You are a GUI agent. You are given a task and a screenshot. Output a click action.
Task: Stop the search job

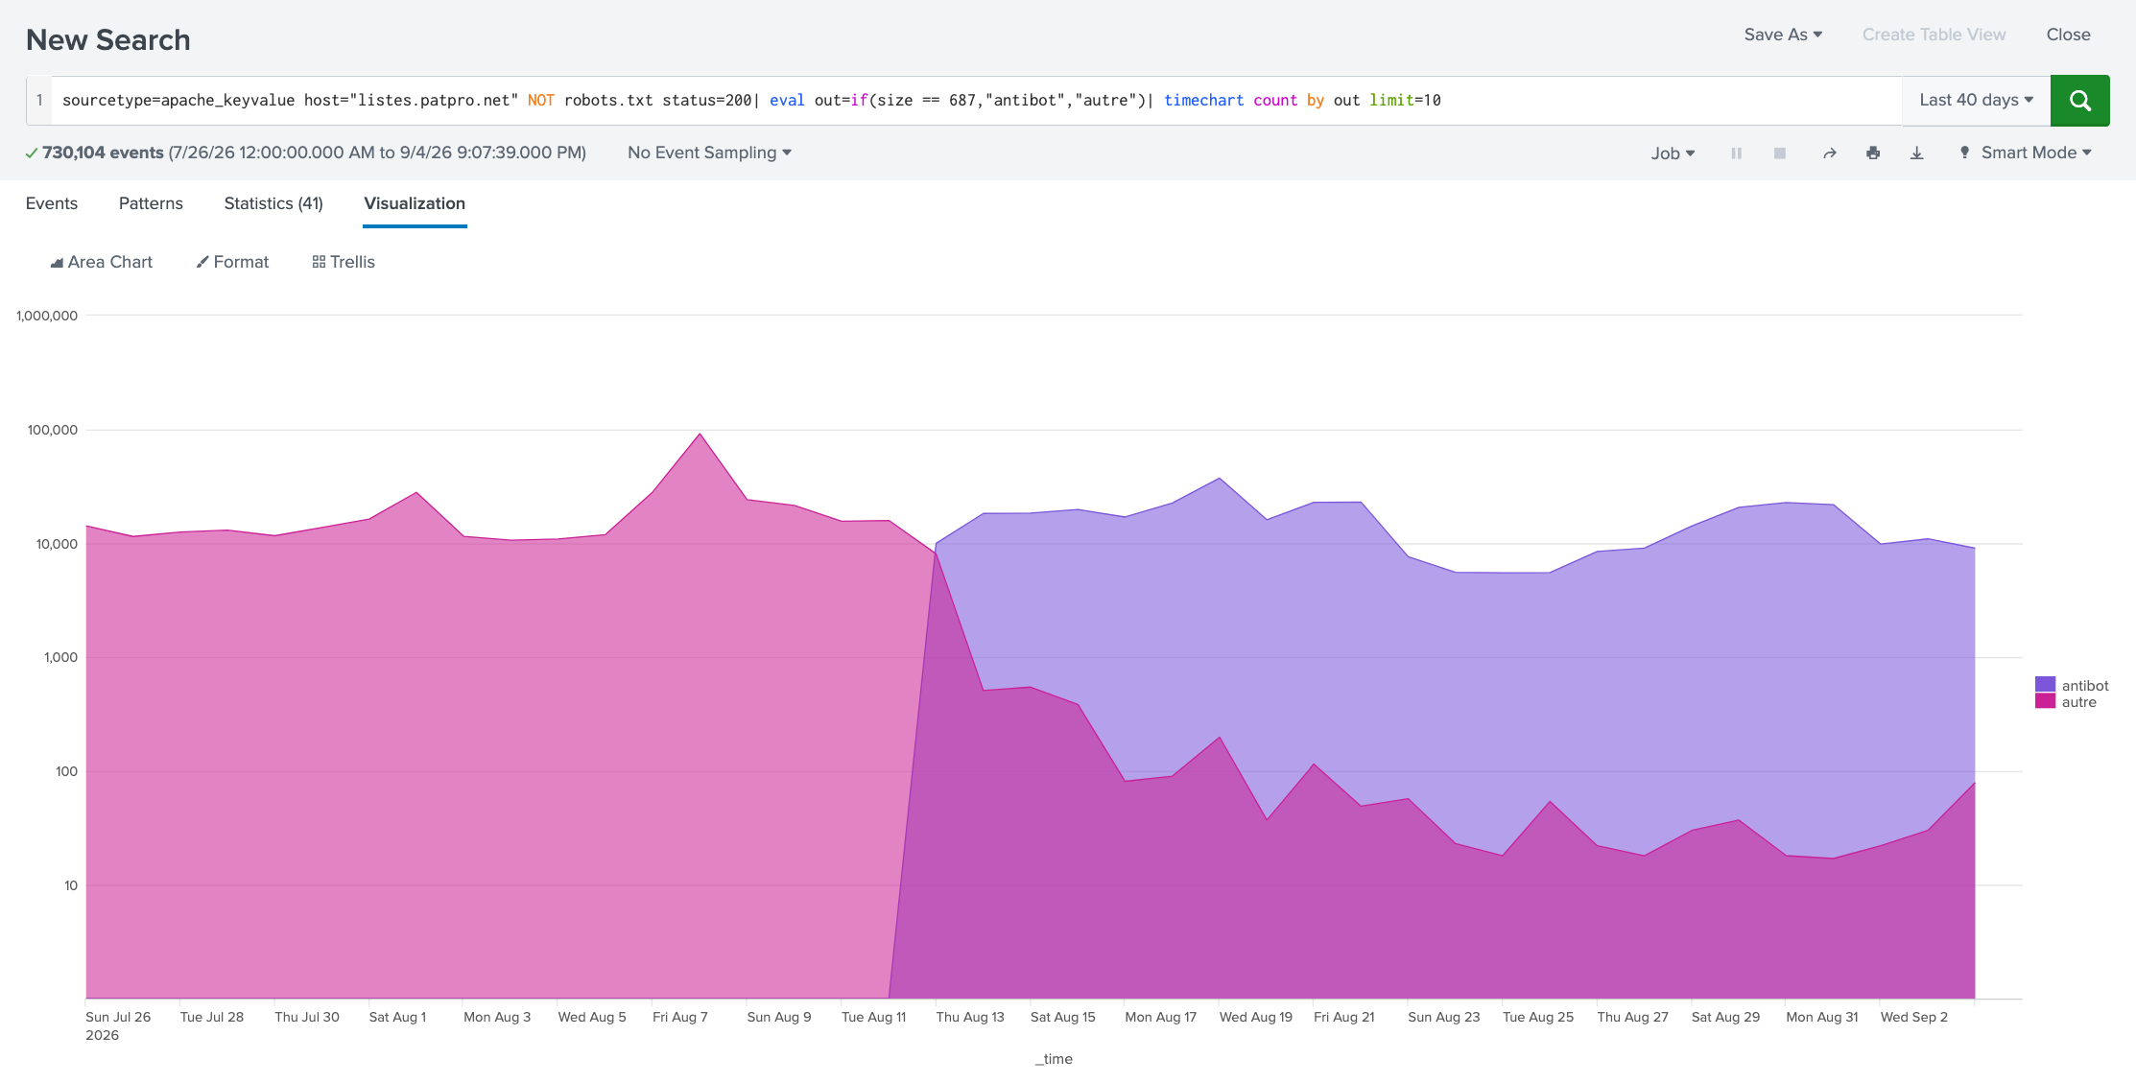(1780, 153)
